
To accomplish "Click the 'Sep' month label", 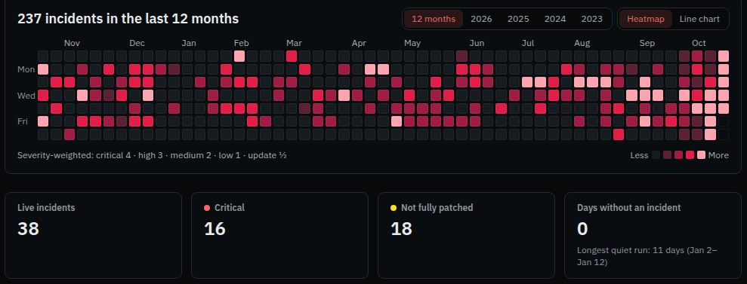I will point(647,43).
